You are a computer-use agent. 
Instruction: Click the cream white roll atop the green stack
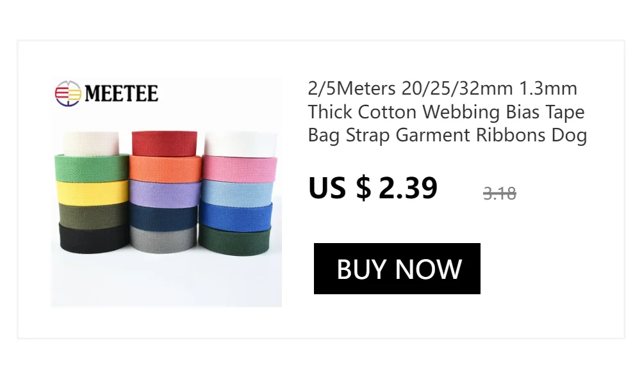pos(92,144)
